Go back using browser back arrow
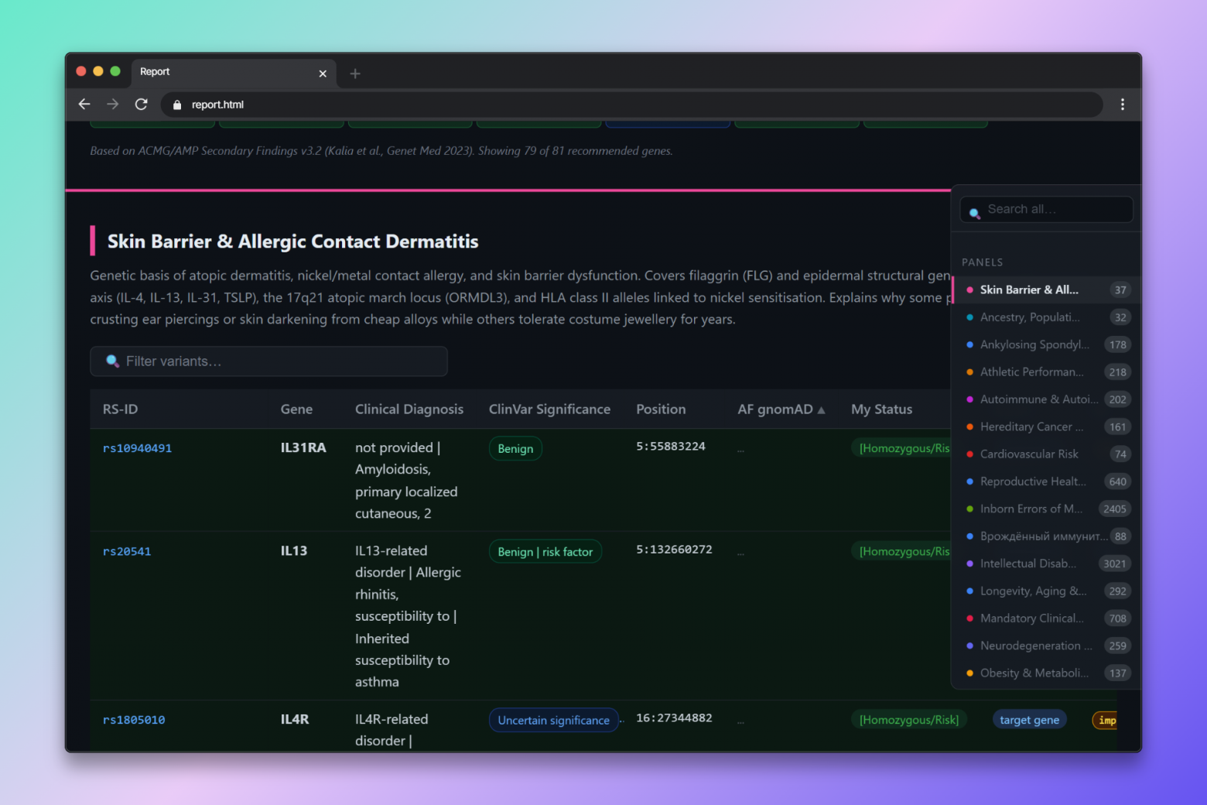The width and height of the screenshot is (1207, 805). pyautogui.click(x=84, y=104)
